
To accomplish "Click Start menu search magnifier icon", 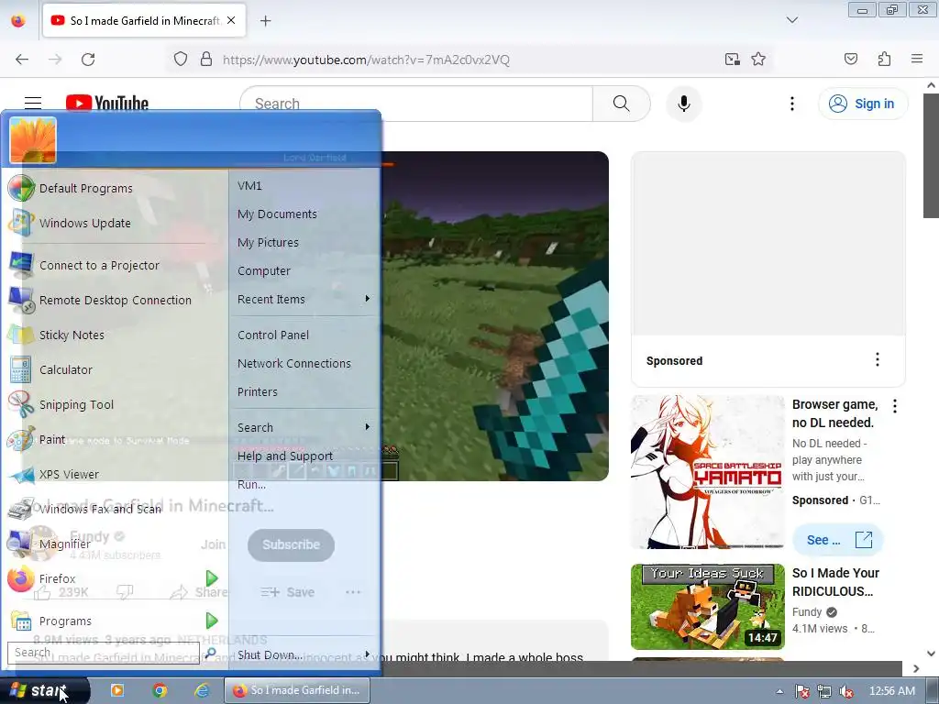I will coord(210,653).
